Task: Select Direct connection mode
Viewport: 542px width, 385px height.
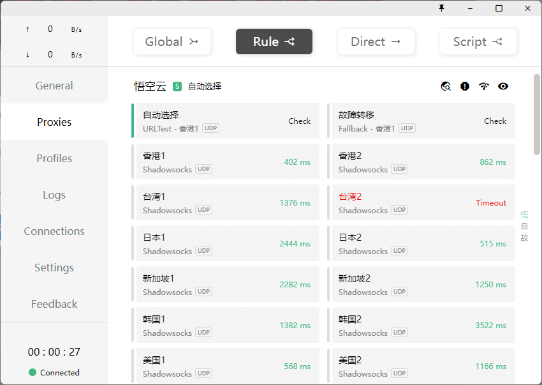Action: click(x=376, y=42)
